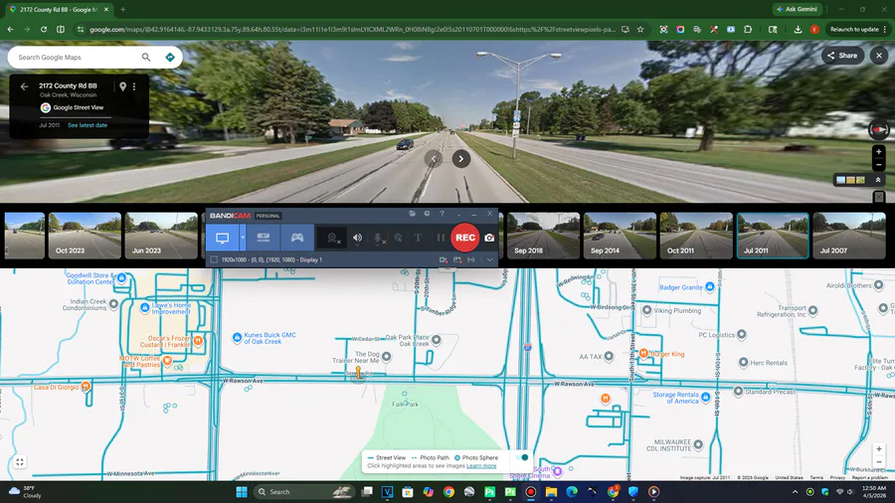Image resolution: width=895 pixels, height=503 pixels.
Task: Select the Sep 2018 Street View thumbnail
Action: (x=543, y=236)
